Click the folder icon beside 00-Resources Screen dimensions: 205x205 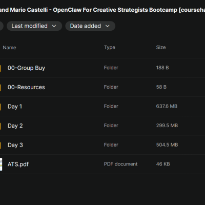[x=1, y=87]
